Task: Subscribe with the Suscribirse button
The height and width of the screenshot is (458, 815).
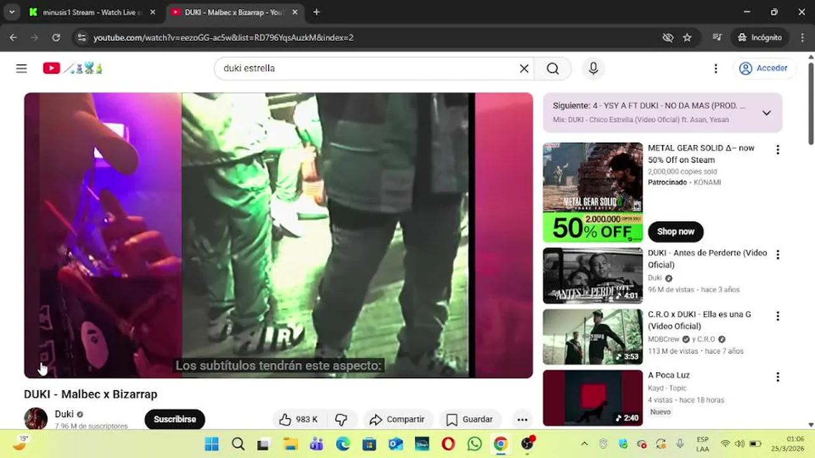Action: pos(175,419)
